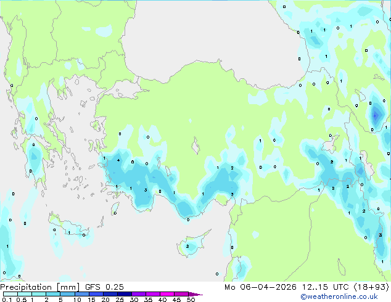
Task: Click the over-50 mm legend arrow tip
Action: (196, 294)
